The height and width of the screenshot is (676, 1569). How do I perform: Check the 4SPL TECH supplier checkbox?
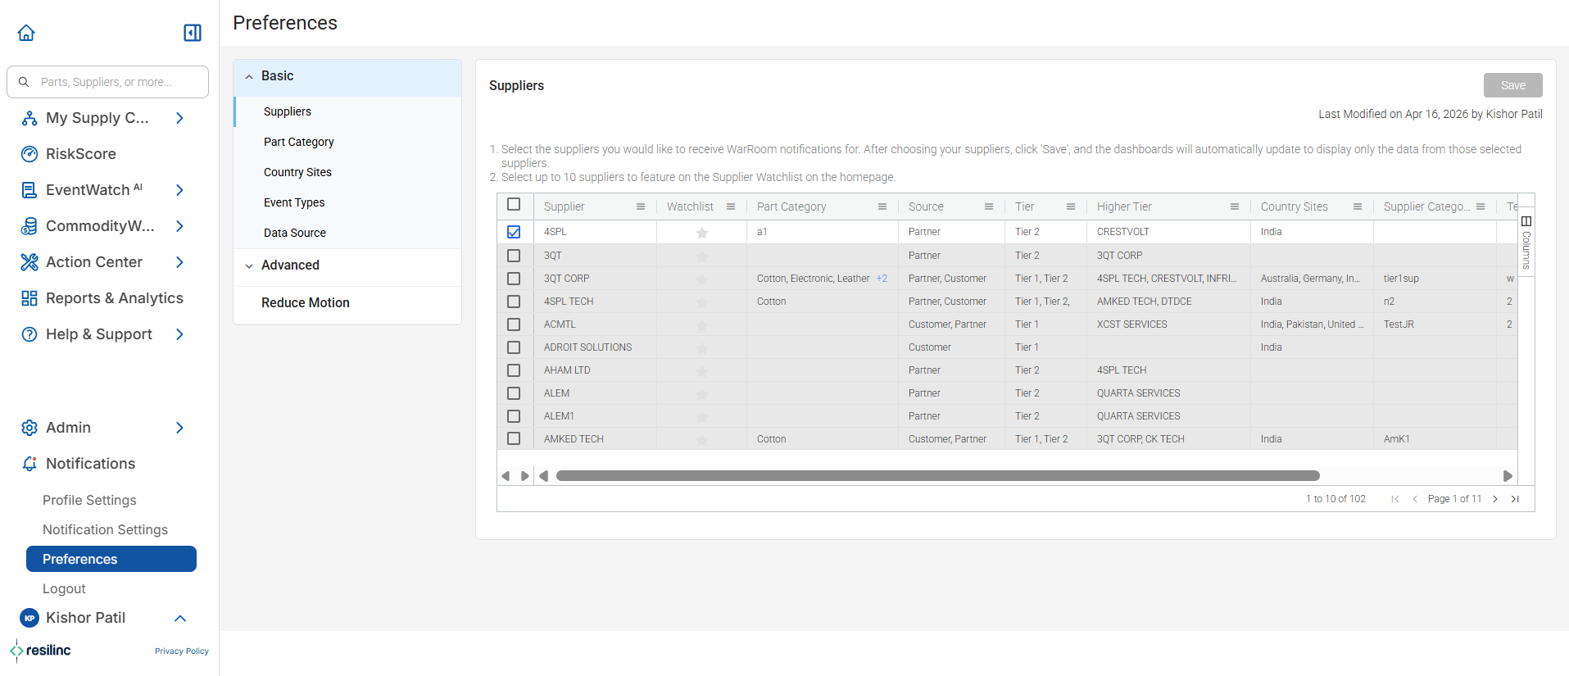tap(514, 302)
